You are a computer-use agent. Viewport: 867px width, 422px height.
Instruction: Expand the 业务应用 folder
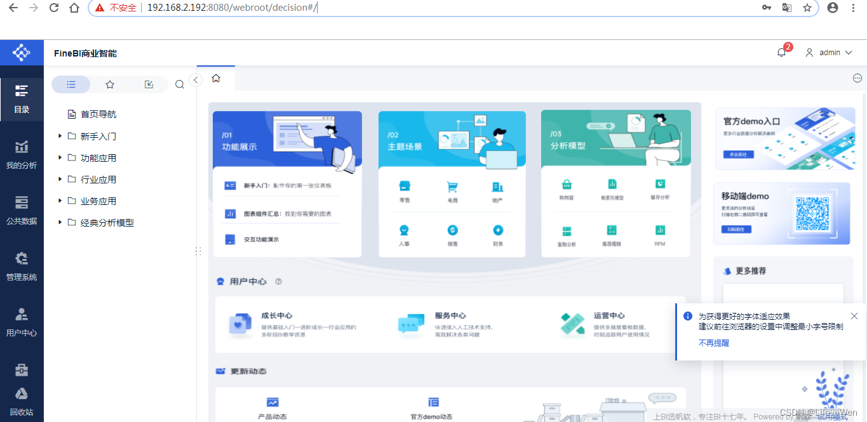click(x=60, y=201)
